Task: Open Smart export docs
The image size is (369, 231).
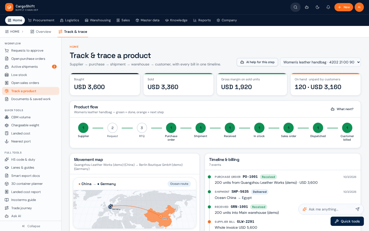Action: pos(30,176)
